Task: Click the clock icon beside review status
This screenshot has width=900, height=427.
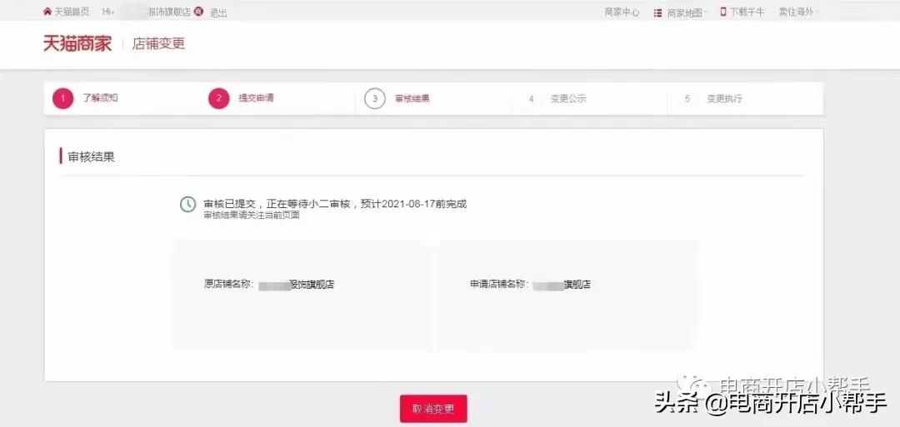Action: tap(187, 204)
